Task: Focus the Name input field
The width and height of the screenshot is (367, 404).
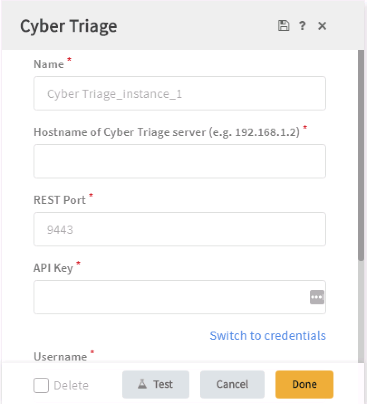Action: point(179,93)
